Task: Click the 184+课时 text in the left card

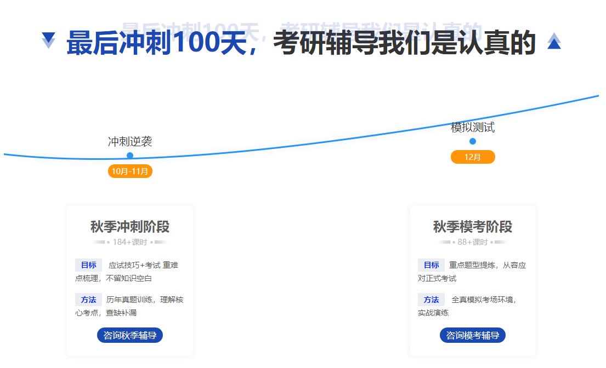Action: point(130,242)
